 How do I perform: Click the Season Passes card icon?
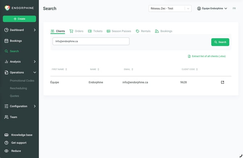click(108, 31)
